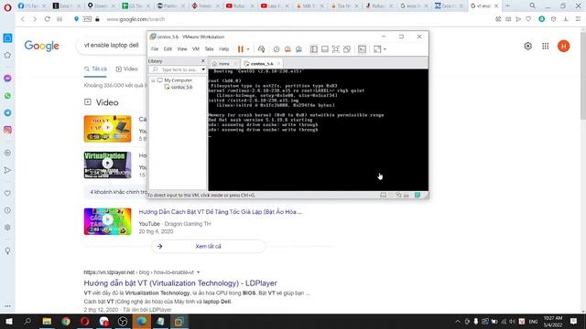Go back in the Opera browser
586x329 pixels.
pyautogui.click(x=23, y=19)
